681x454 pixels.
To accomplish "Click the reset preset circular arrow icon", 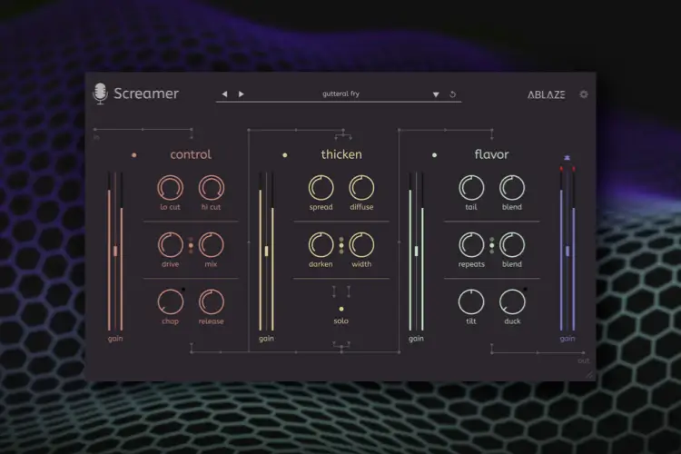I will [x=452, y=94].
